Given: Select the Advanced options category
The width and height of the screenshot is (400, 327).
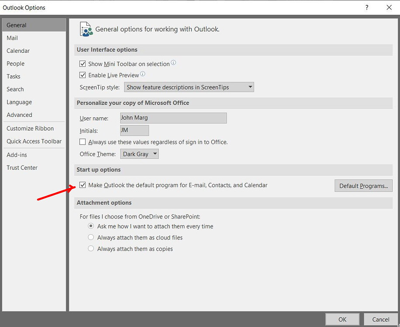Looking at the screenshot, I should coord(19,115).
